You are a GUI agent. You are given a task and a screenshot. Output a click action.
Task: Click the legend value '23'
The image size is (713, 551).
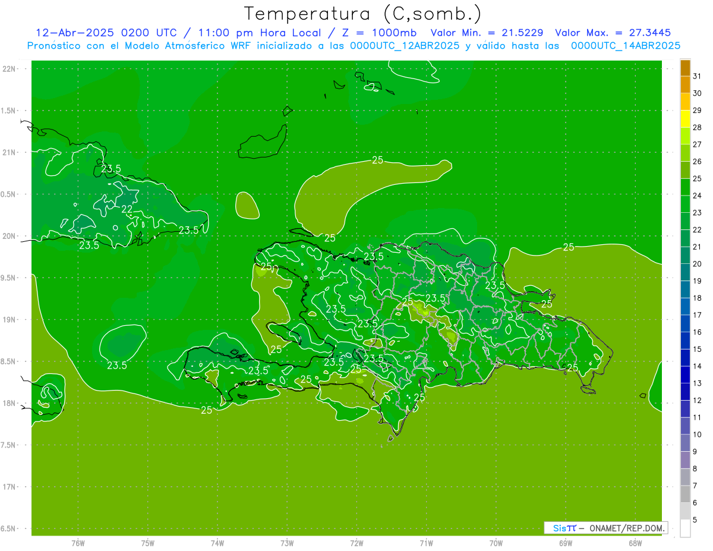coord(698,213)
